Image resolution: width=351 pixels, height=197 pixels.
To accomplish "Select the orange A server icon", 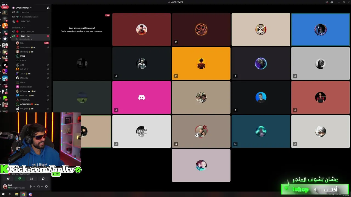I will pos(5,26).
